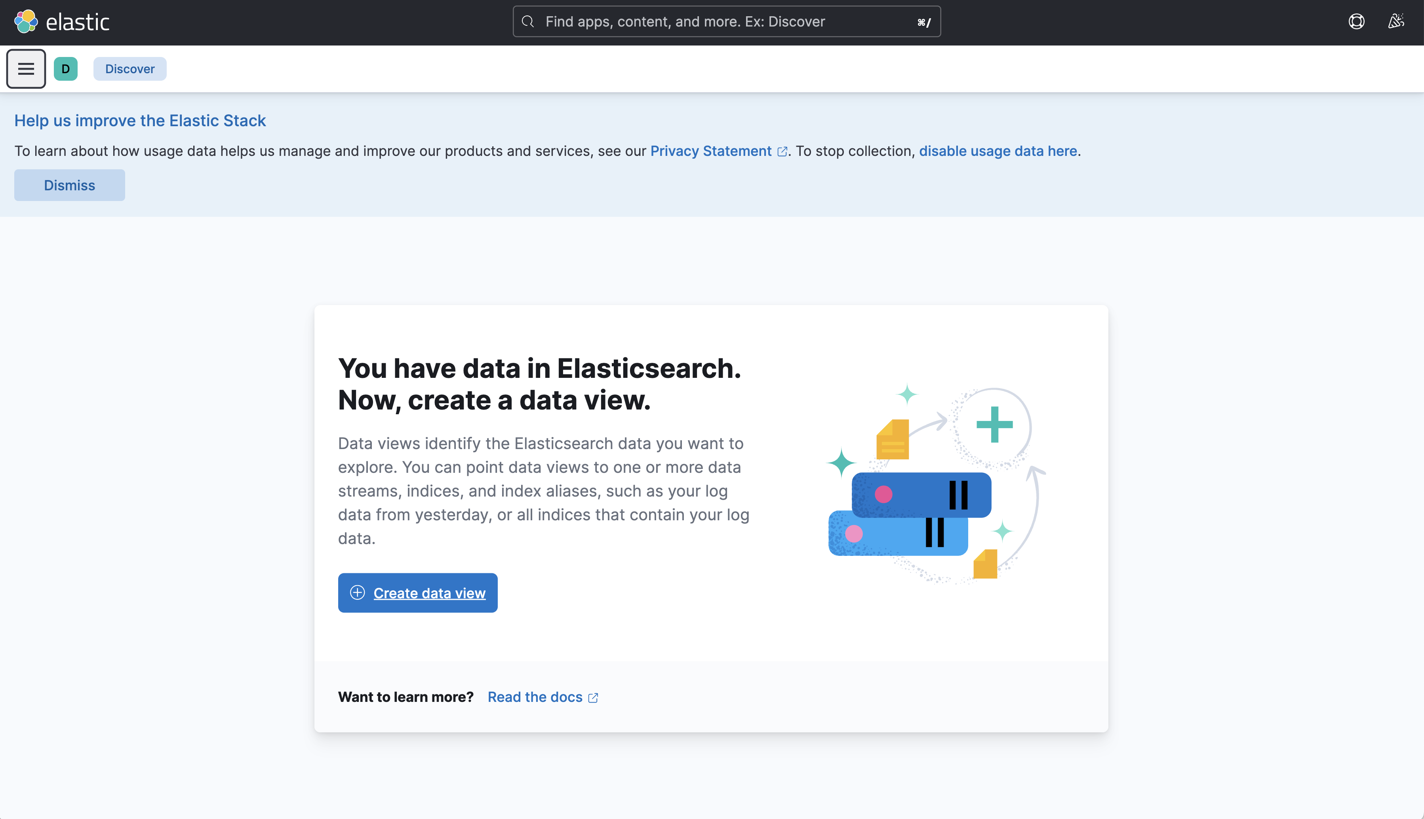
Task: Click Create data view button
Action: click(418, 593)
